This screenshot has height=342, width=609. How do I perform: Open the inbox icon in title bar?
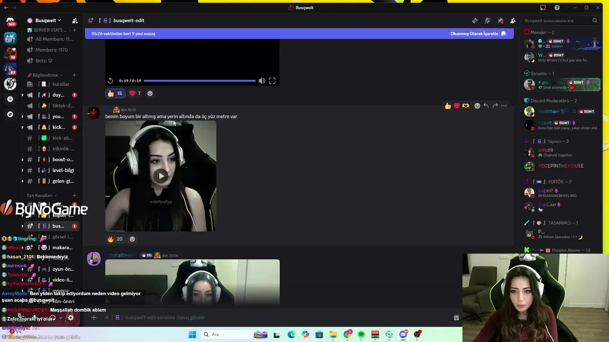543,8
